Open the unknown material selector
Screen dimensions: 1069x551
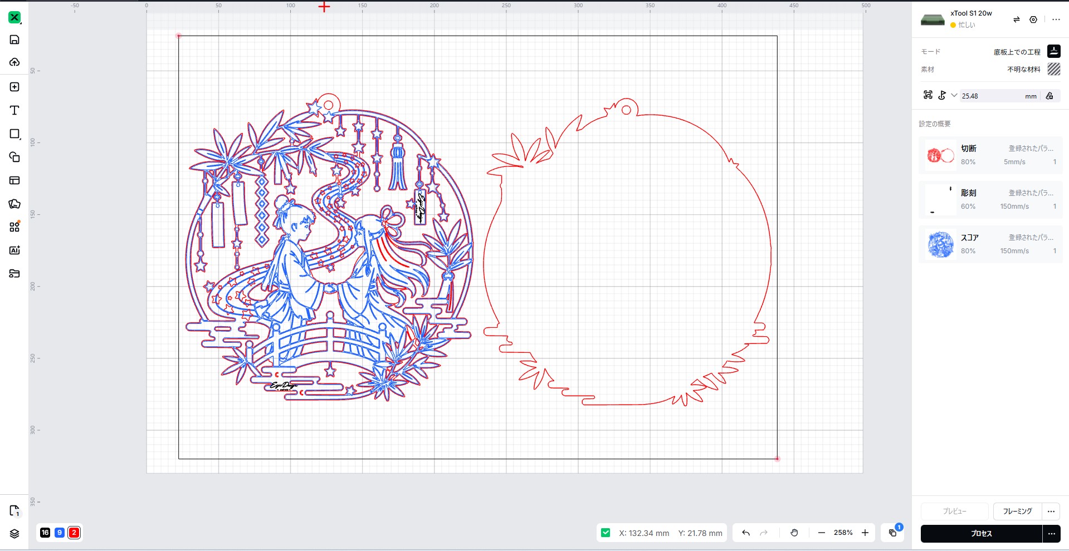pyautogui.click(x=1054, y=69)
